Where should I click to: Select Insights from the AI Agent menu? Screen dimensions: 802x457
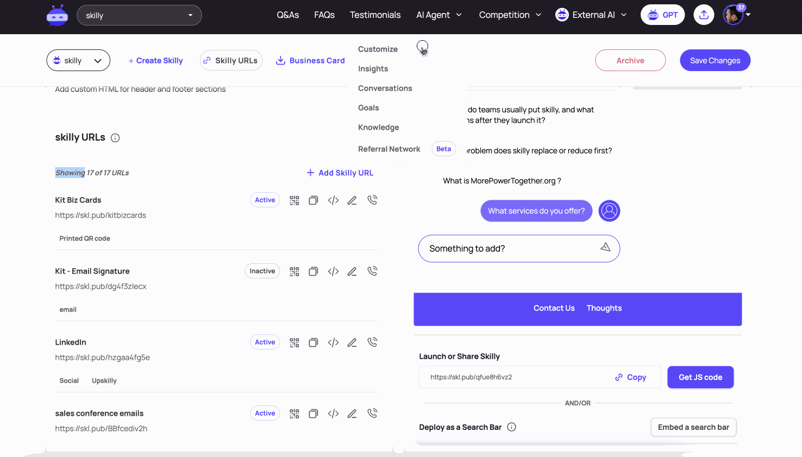coord(373,69)
